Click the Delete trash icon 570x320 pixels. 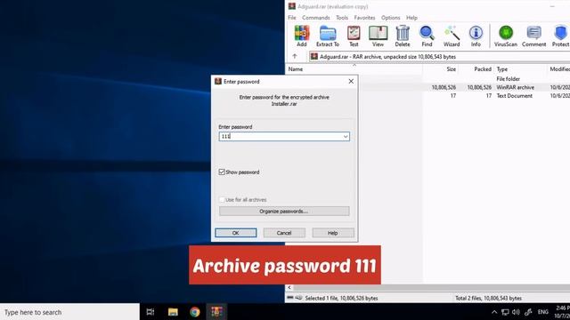tap(403, 36)
